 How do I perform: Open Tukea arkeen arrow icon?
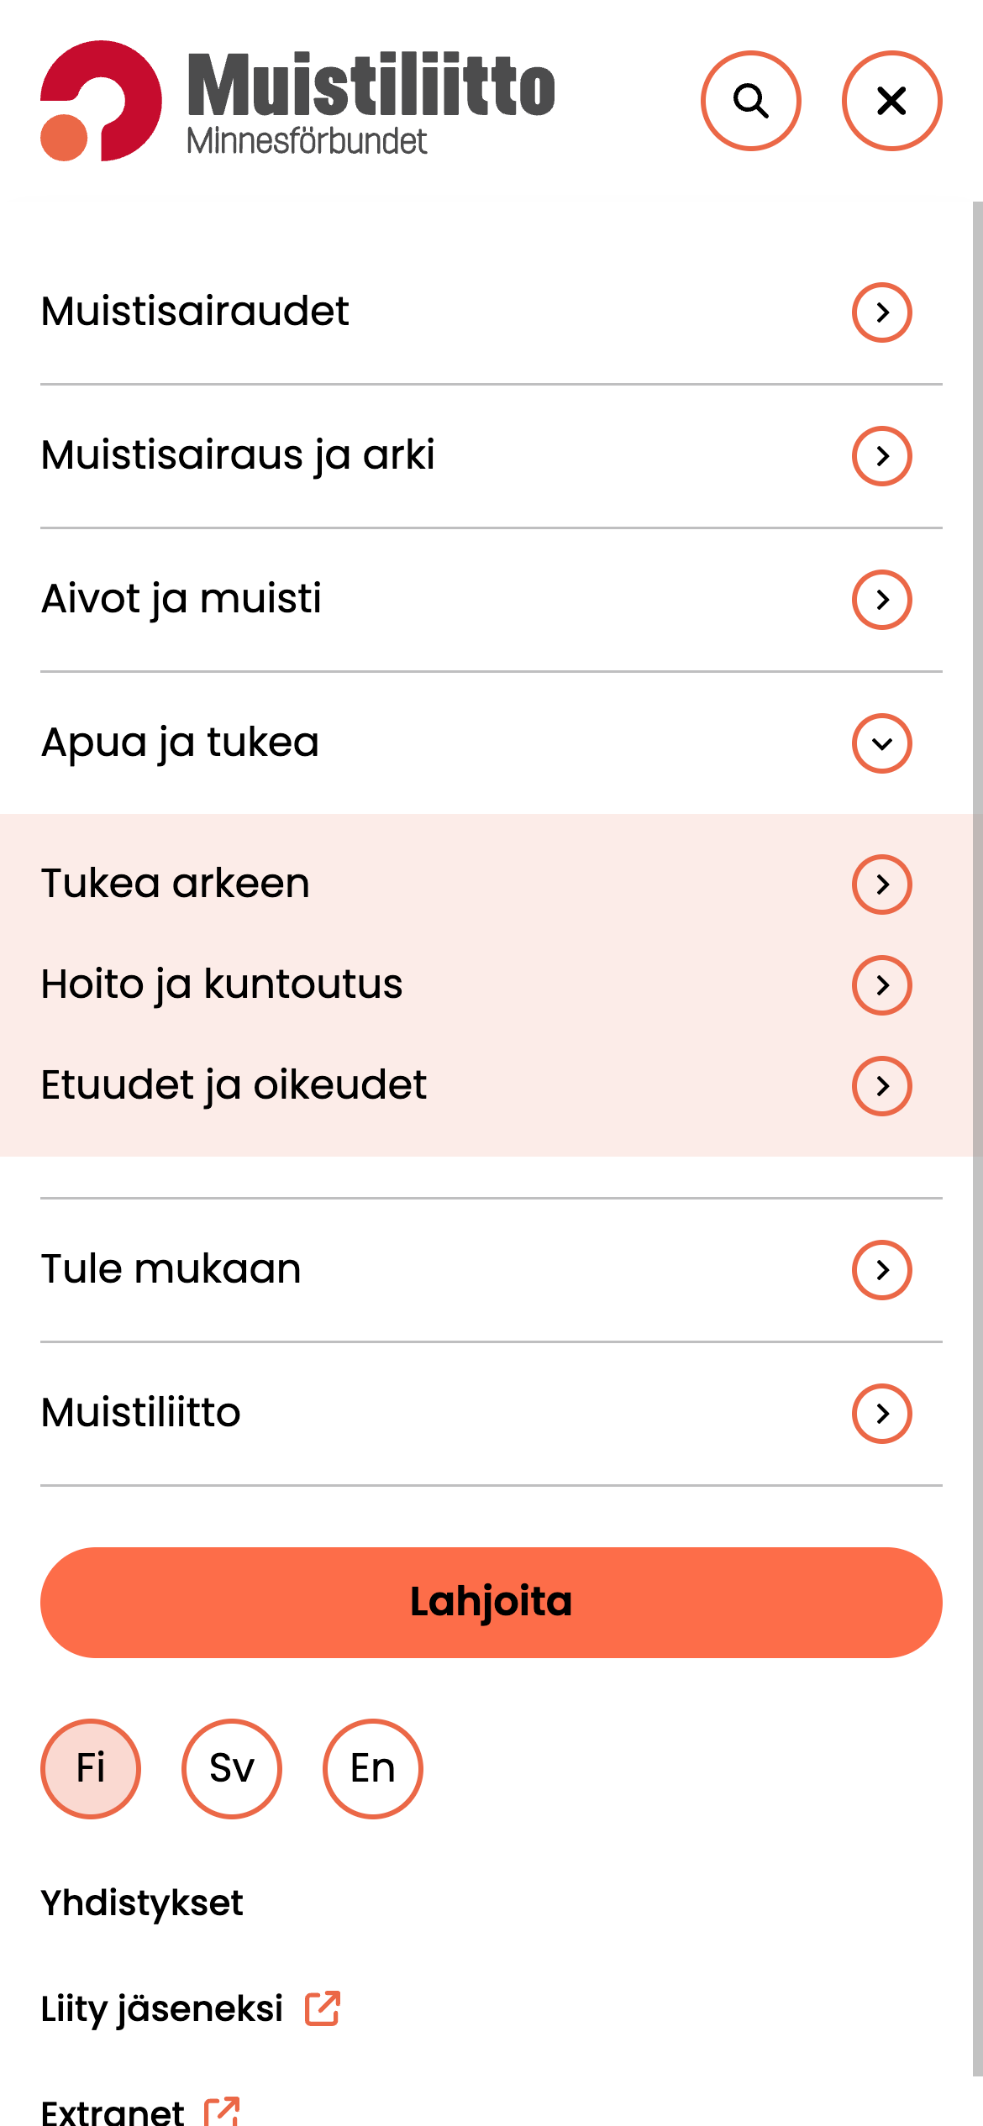click(881, 885)
